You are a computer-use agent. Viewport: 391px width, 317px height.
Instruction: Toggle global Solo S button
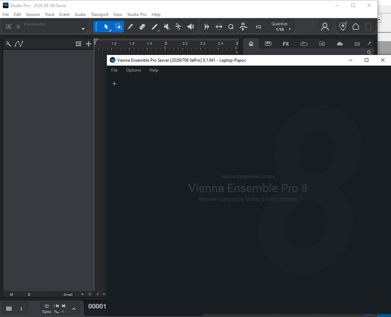coord(29,294)
